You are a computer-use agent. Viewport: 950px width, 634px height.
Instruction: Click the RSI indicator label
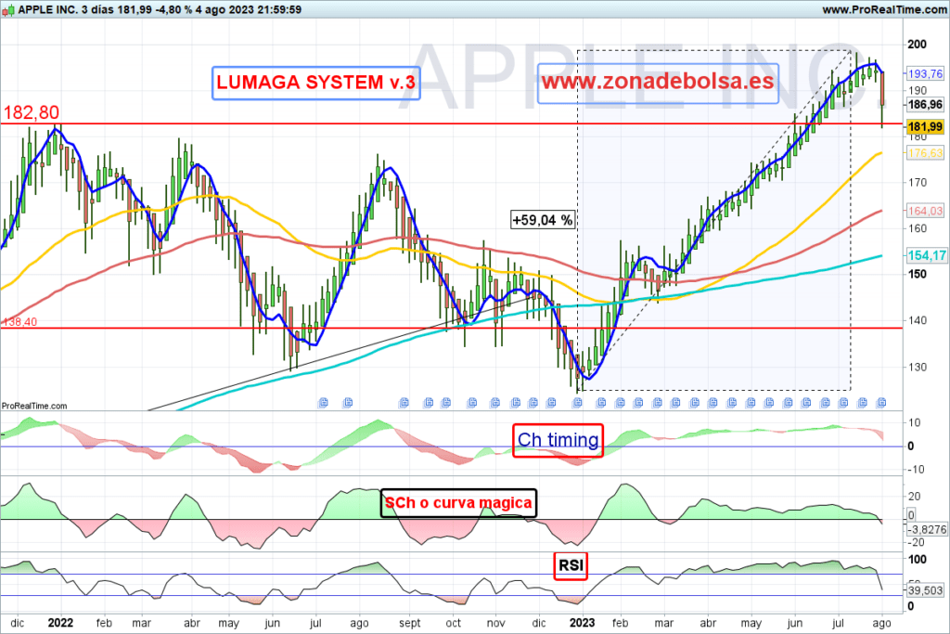pos(571,565)
